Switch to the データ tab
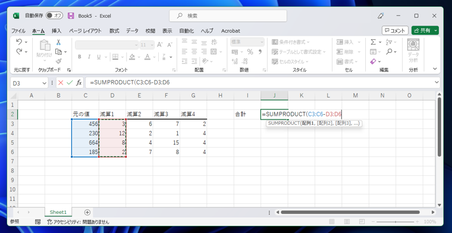The height and width of the screenshot is (233, 452). point(132,31)
